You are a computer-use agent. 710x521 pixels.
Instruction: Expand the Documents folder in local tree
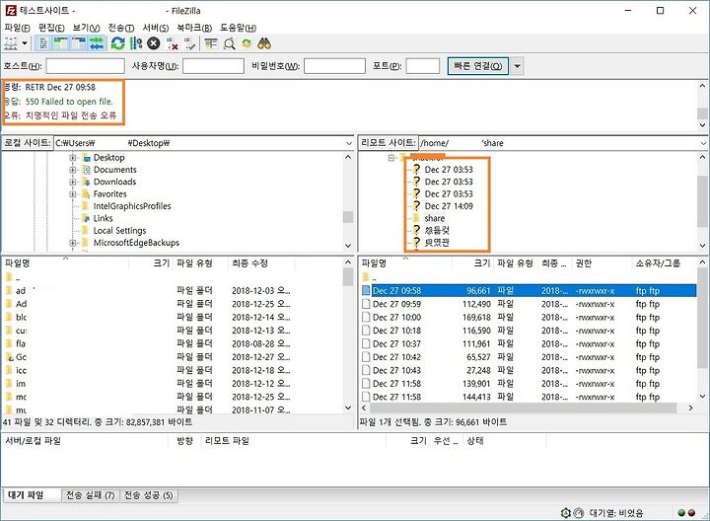click(72, 170)
